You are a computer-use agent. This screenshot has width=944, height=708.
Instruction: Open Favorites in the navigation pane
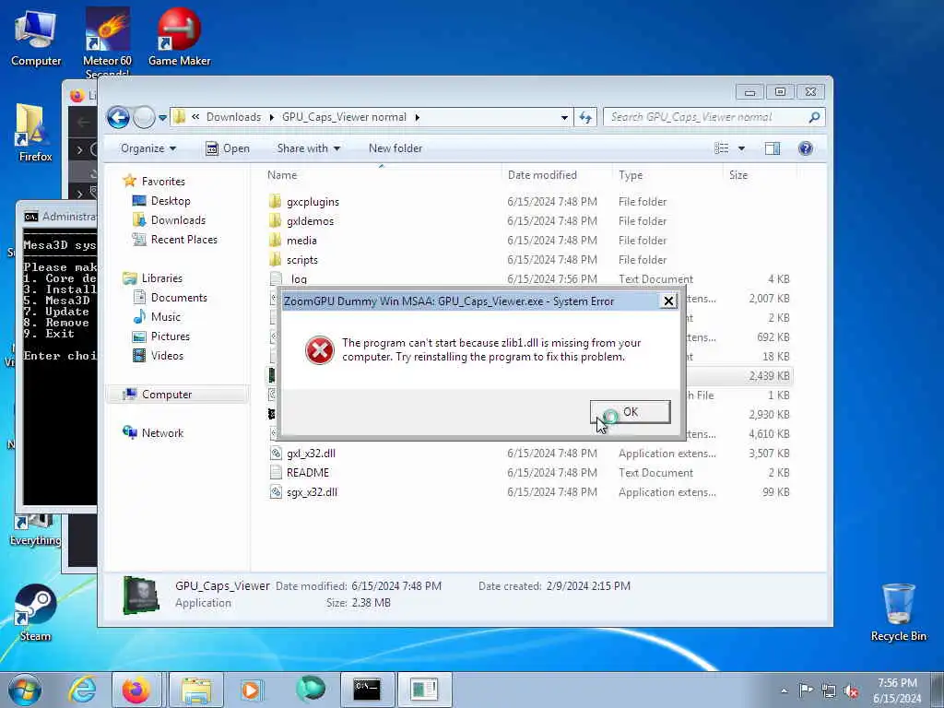tap(162, 182)
